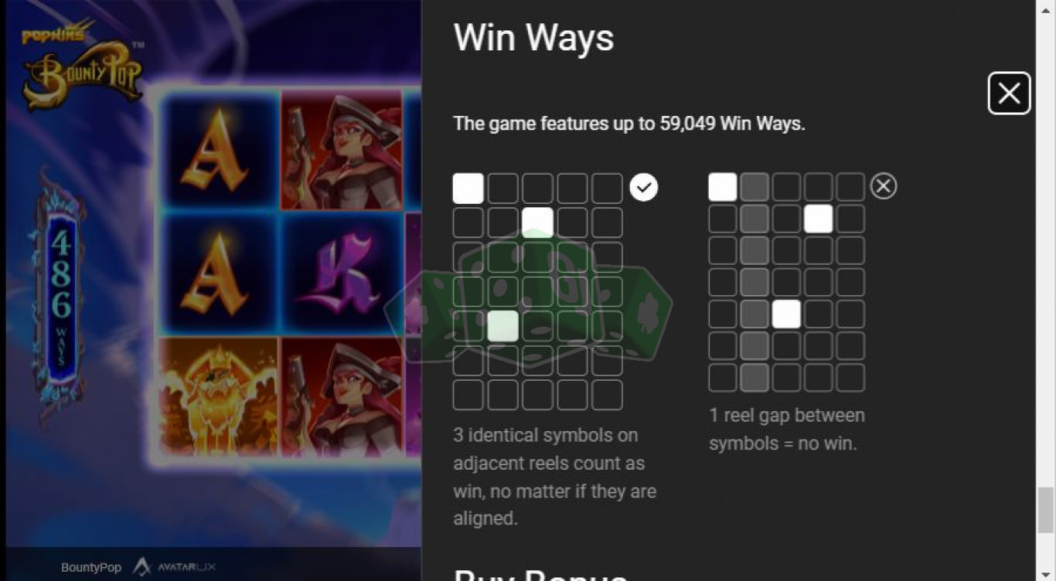1056x581 pixels.
Task: Click the vertical scrollbar thumb on right
Action: tap(1045, 511)
